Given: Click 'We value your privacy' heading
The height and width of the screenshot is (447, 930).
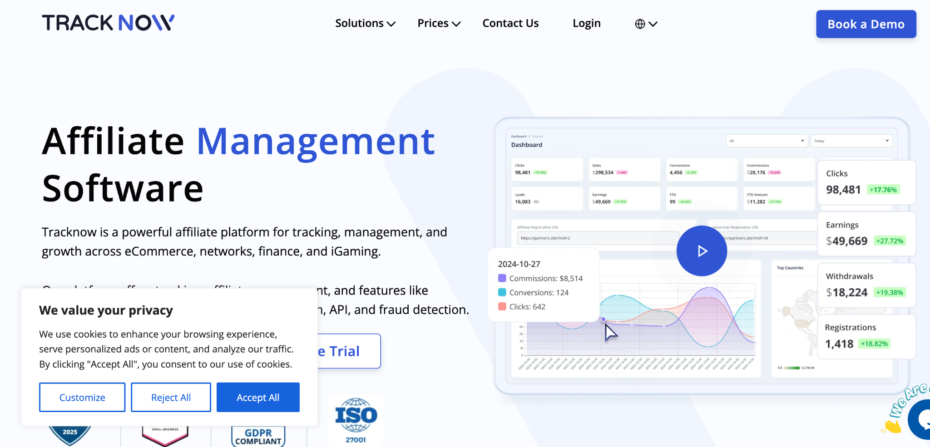Looking at the screenshot, I should [x=106, y=310].
